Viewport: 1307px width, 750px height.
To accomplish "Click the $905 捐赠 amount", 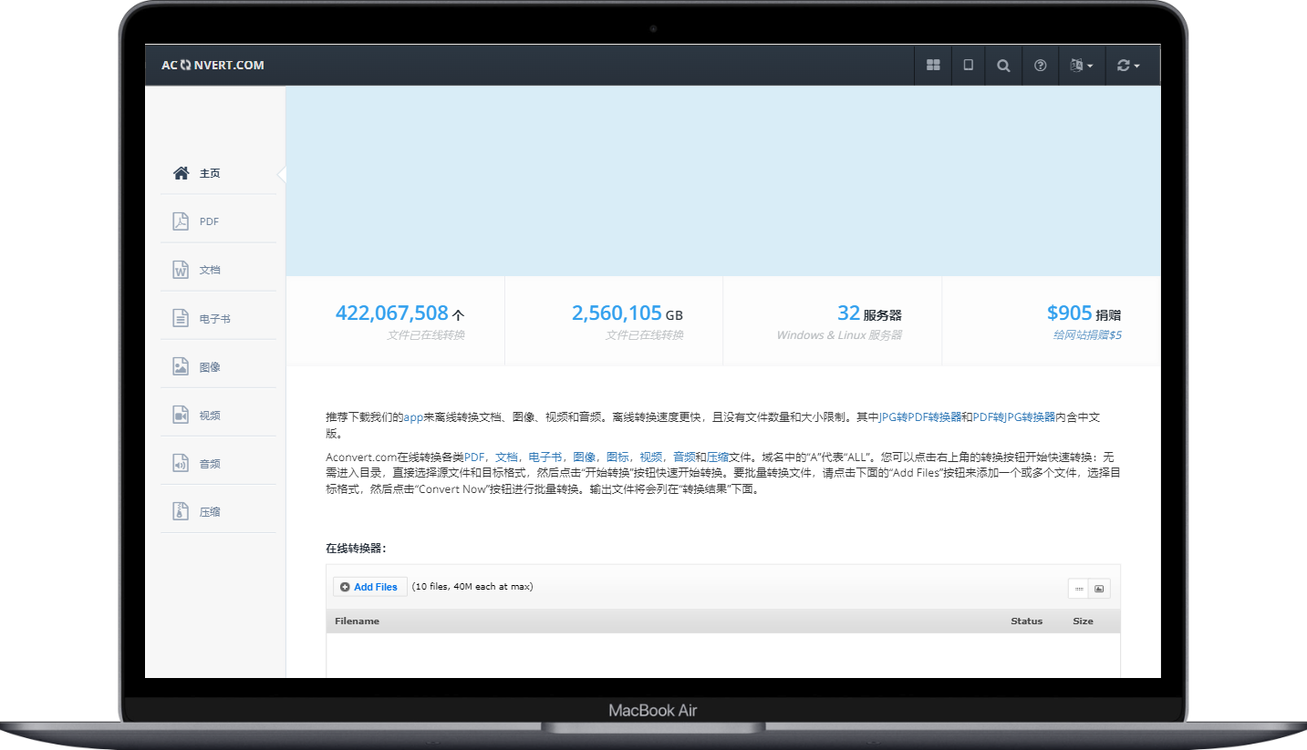I will (x=1084, y=313).
